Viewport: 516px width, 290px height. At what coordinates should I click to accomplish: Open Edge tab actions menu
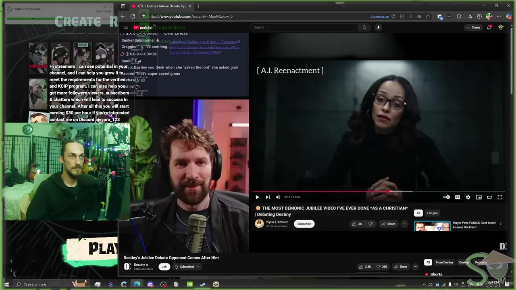pyautogui.click(x=123, y=6)
